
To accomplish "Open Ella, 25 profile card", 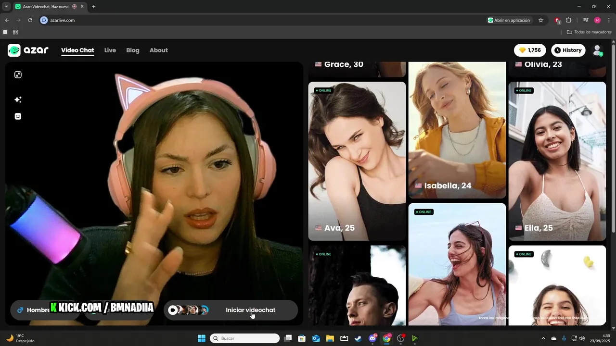I will (557, 161).
